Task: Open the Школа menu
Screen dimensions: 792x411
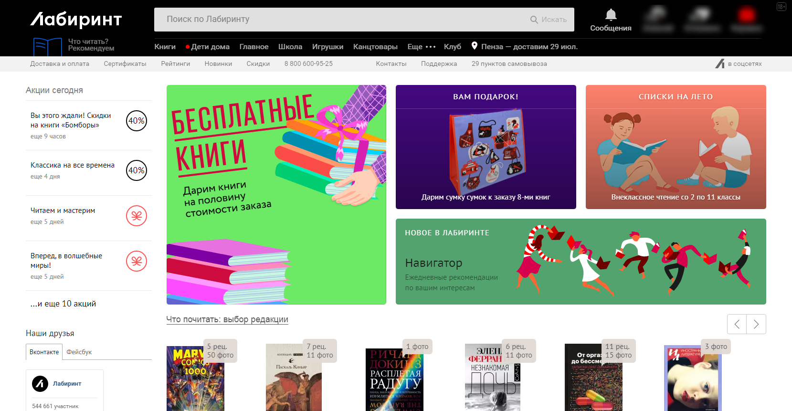Action: pyautogui.click(x=290, y=47)
